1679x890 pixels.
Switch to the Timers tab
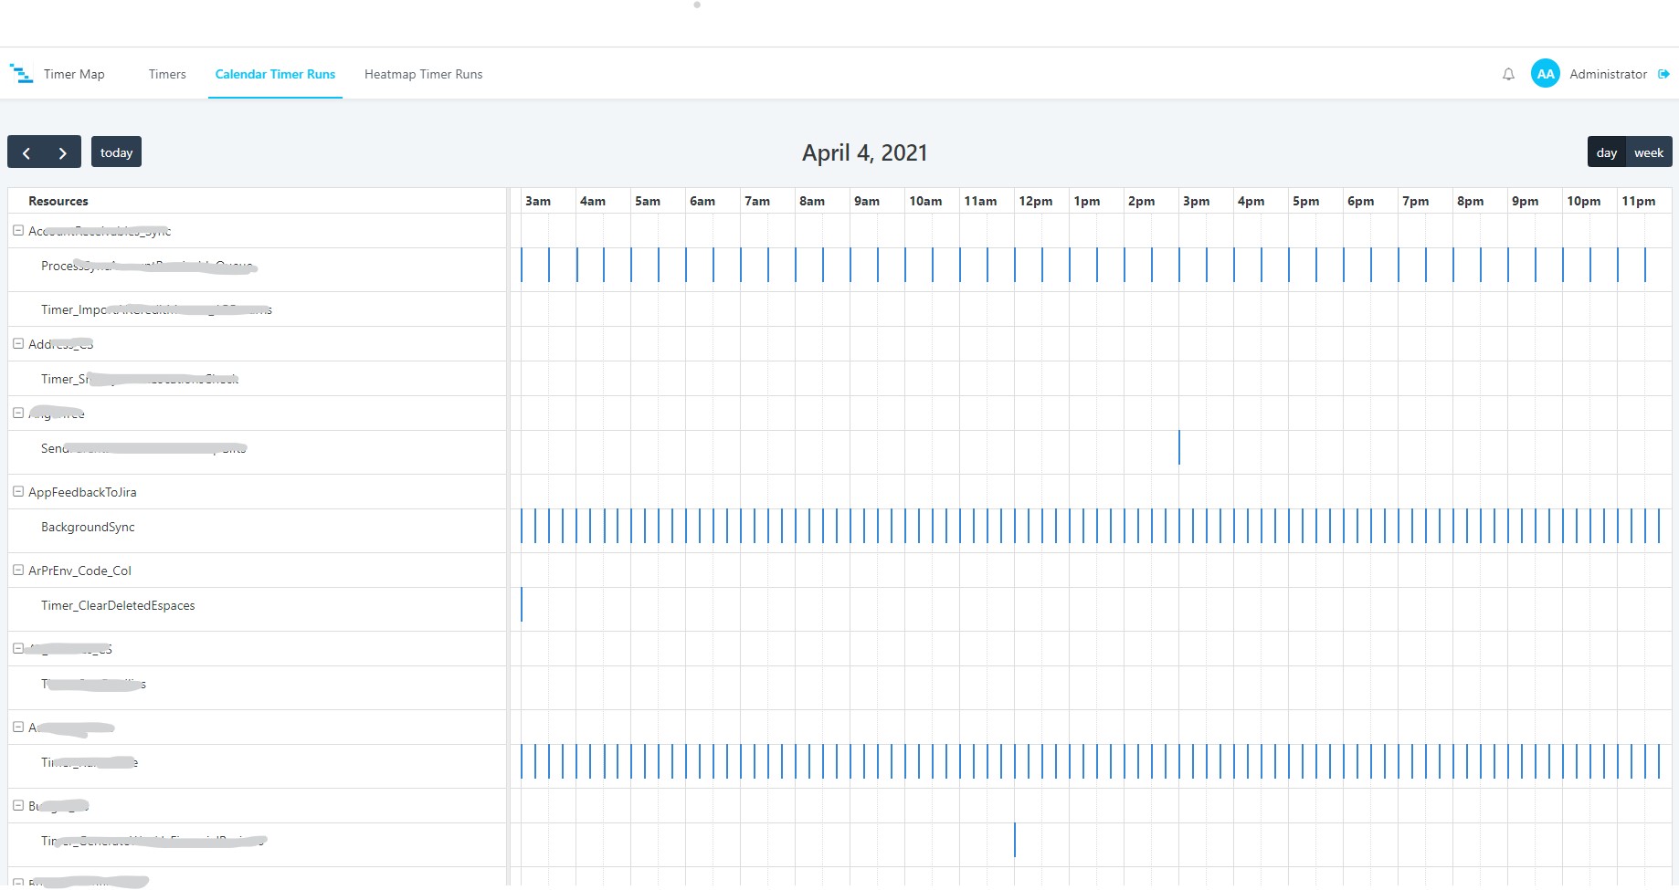[166, 74]
